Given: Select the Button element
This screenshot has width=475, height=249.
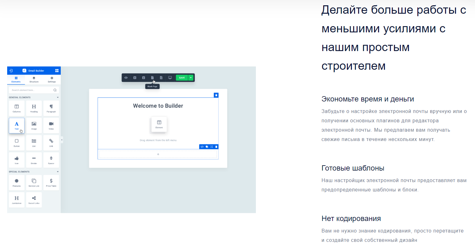Looking at the screenshot, I should pos(17,143).
